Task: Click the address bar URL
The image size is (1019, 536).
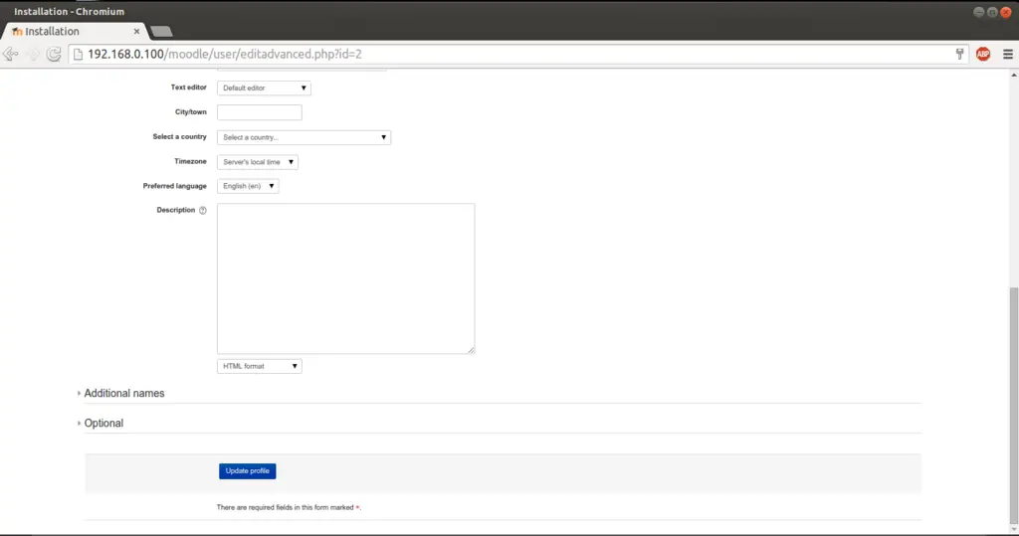Action: click(x=224, y=54)
